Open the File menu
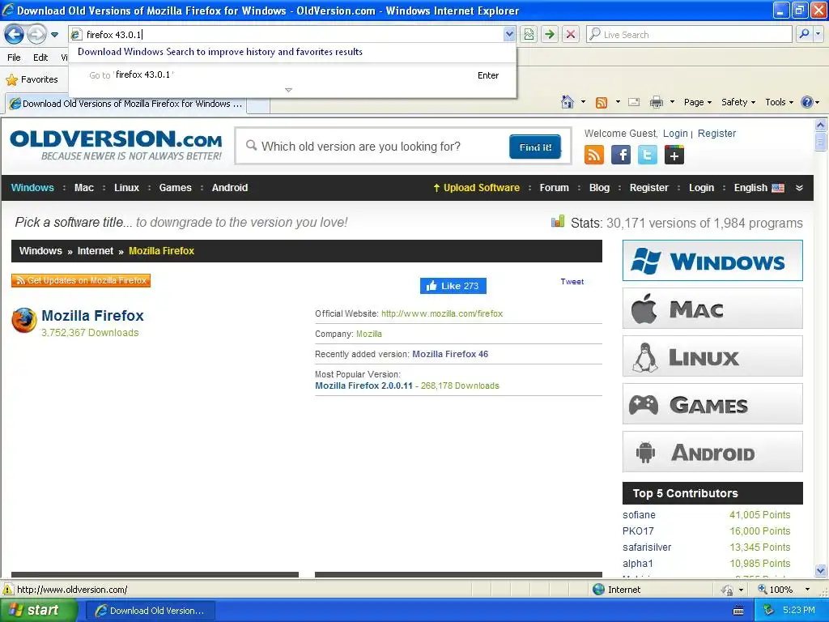The height and width of the screenshot is (622, 829). [15, 58]
